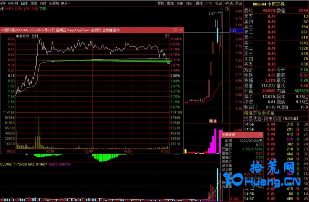
Task: Select the 买四 8.39 order row
Action: (276, 59)
